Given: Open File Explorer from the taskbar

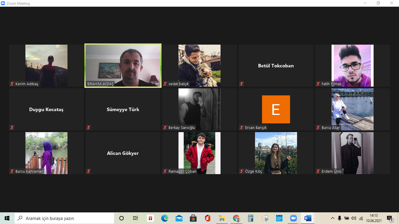Looking at the screenshot, I should (222, 218).
